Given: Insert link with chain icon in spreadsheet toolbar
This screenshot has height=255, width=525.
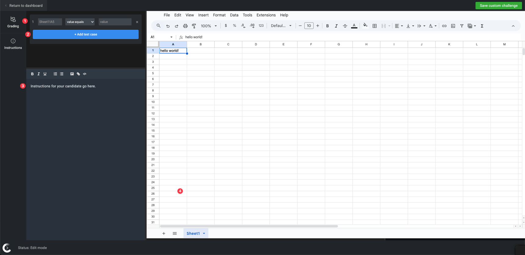Looking at the screenshot, I should coord(444,26).
